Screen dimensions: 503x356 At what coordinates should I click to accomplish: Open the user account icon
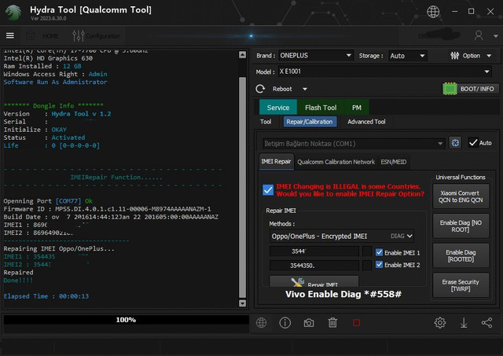tap(479, 35)
